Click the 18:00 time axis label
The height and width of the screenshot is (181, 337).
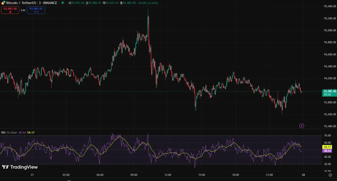coord(236,175)
